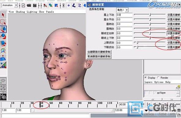Click the New Scene icon
This screenshot has width=181, height=118.
point(23,5)
